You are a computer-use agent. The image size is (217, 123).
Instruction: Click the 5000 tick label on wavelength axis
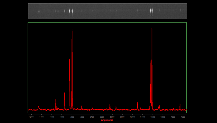tap(72, 117)
